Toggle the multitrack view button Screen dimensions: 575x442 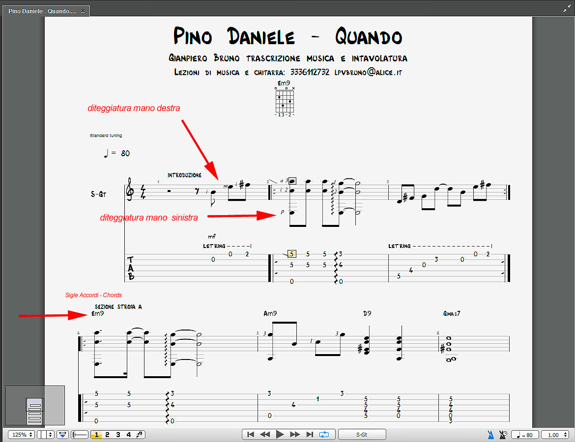pyautogui.click(x=80, y=435)
